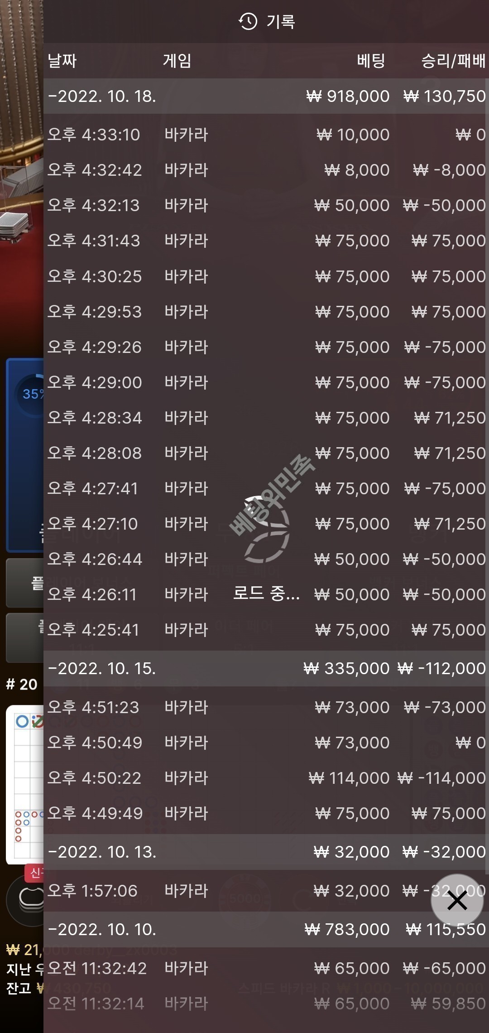Open the 오후 4:50:22 ₩114,000 record
The width and height of the screenshot is (489, 1033).
pos(266,778)
